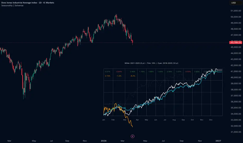Select the -0.64% seasonality value
The width and height of the screenshot is (243, 143).
119,71
